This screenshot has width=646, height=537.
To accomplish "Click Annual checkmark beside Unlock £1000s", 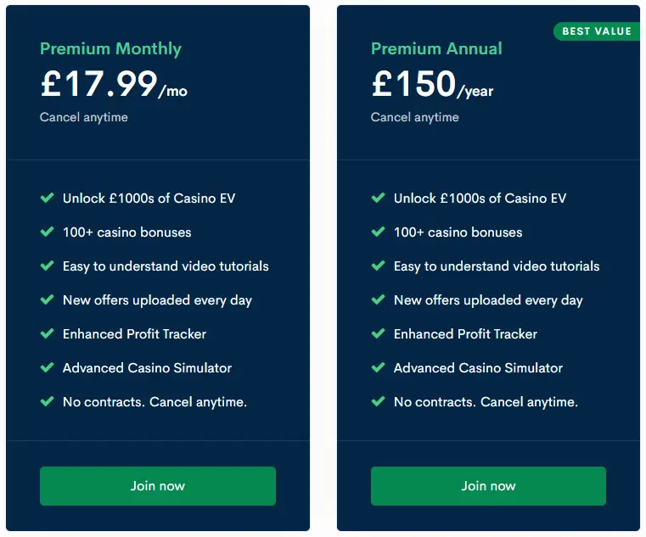I will [379, 199].
